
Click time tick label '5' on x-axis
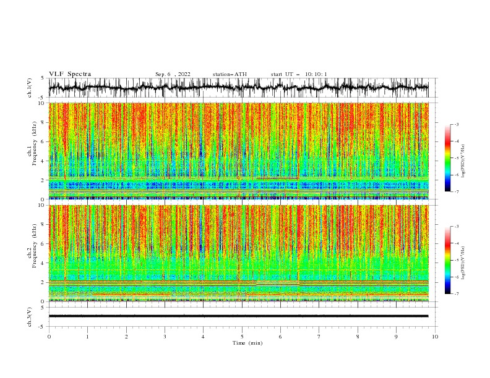(242, 337)
